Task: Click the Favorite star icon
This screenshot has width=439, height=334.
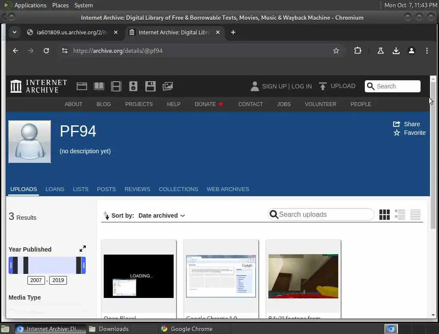Action: click(x=397, y=133)
